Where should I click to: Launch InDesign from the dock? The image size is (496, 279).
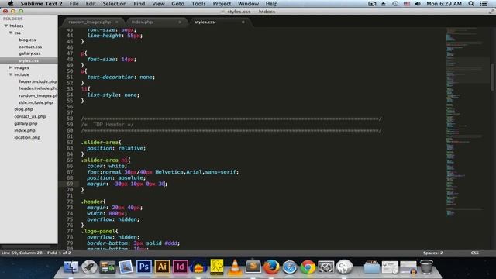[180, 267]
